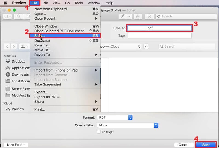The image size is (219, 148).
Task: Click the zoom out magnifier icon
Action: (x=19, y=17)
